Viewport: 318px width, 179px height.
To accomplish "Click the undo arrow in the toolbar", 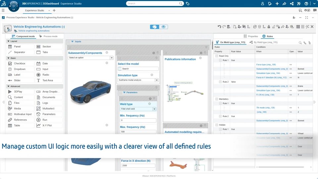I will click(219, 27).
